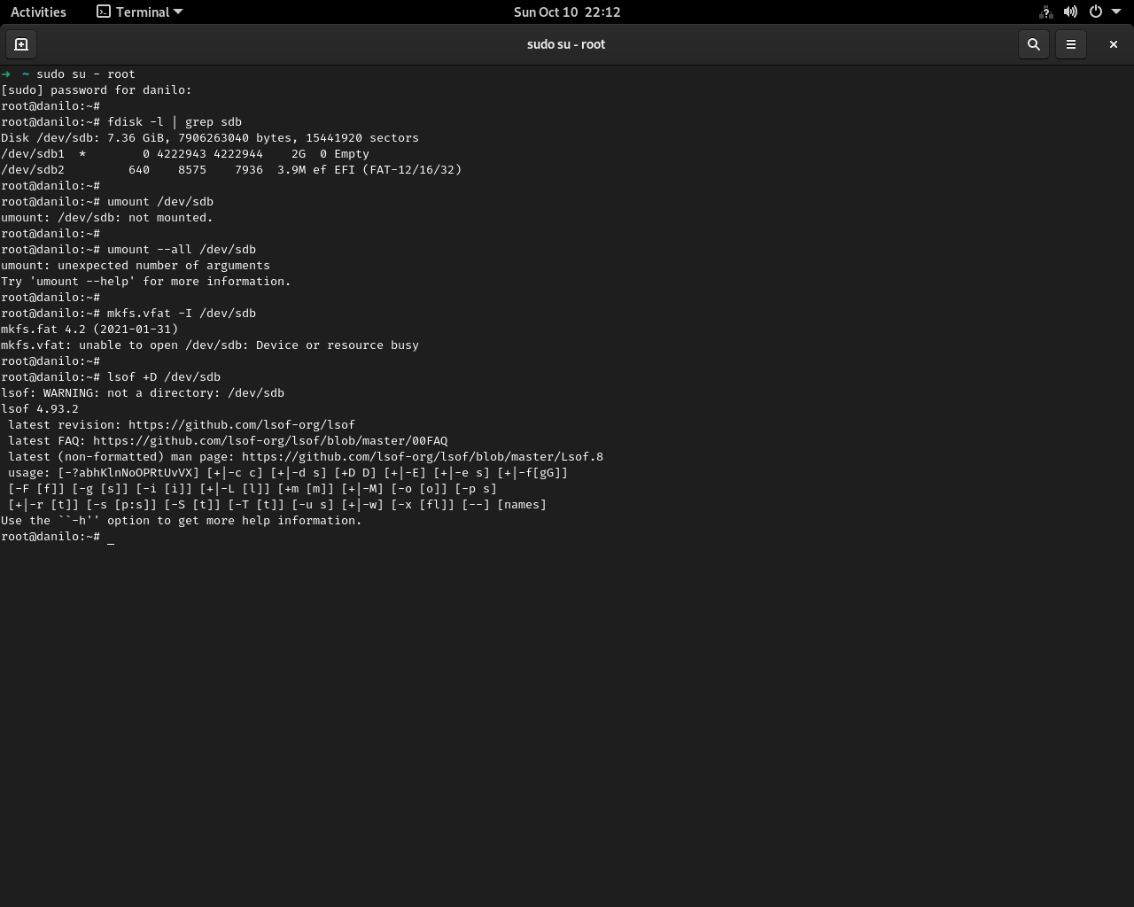Click the 'Device or resource busy' error line
The width and height of the screenshot is (1134, 907).
[209, 345]
